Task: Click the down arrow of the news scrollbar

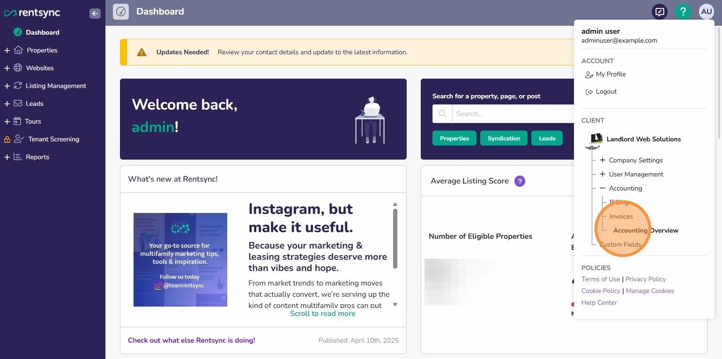Action: point(395,305)
